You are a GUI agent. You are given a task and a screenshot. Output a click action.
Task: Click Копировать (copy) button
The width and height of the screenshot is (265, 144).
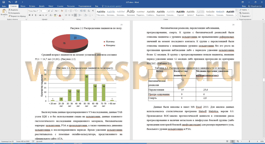pyautogui.click(x=14, y=13)
